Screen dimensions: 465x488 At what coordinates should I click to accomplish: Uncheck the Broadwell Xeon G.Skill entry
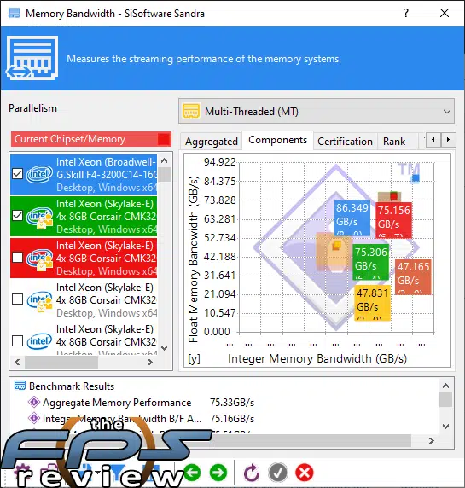click(x=17, y=174)
